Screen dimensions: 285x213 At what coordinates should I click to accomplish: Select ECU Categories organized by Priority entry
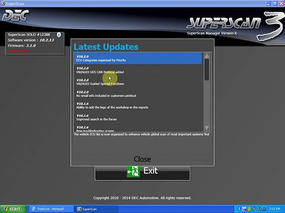(x=138, y=58)
